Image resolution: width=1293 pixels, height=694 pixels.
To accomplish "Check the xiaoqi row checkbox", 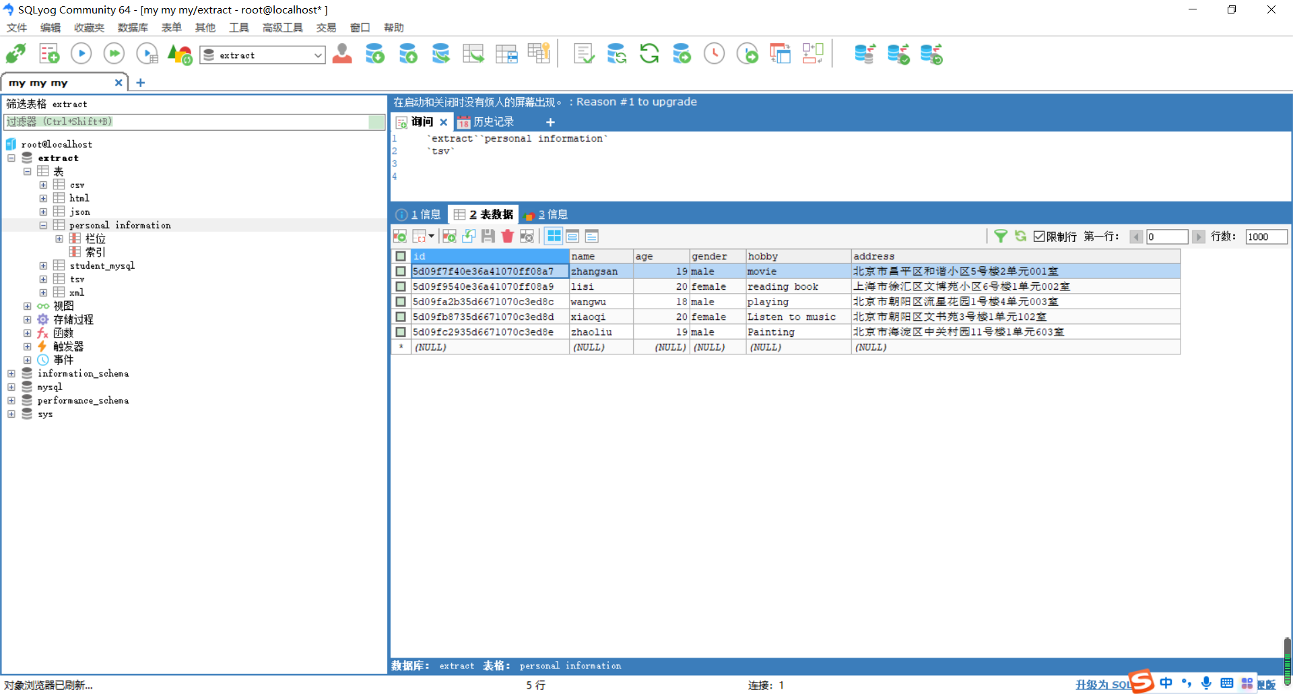I will (401, 317).
